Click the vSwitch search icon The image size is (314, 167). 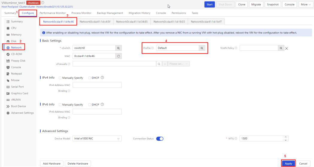118,48
